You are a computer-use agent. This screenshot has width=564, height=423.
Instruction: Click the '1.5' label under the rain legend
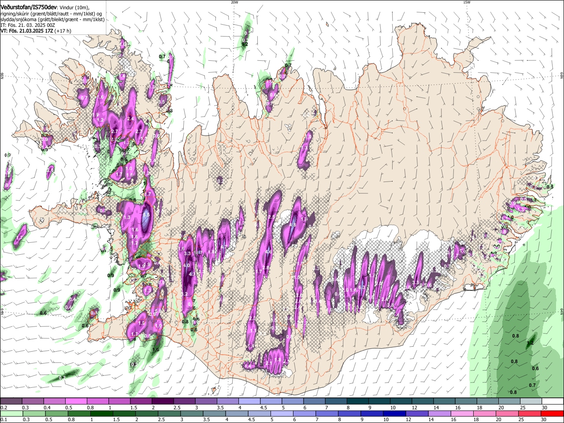pos(116,419)
